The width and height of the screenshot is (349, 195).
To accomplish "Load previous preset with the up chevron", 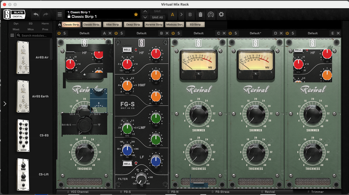I will (x=145, y=11).
